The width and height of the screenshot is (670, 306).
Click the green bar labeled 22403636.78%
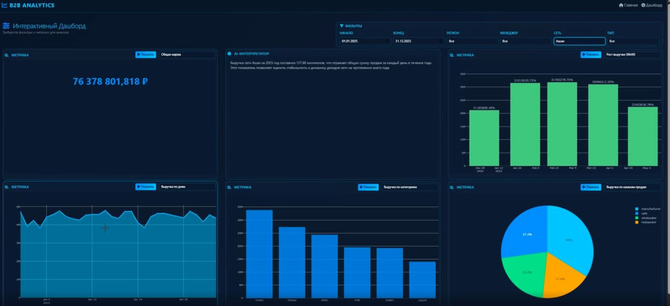coord(642,137)
